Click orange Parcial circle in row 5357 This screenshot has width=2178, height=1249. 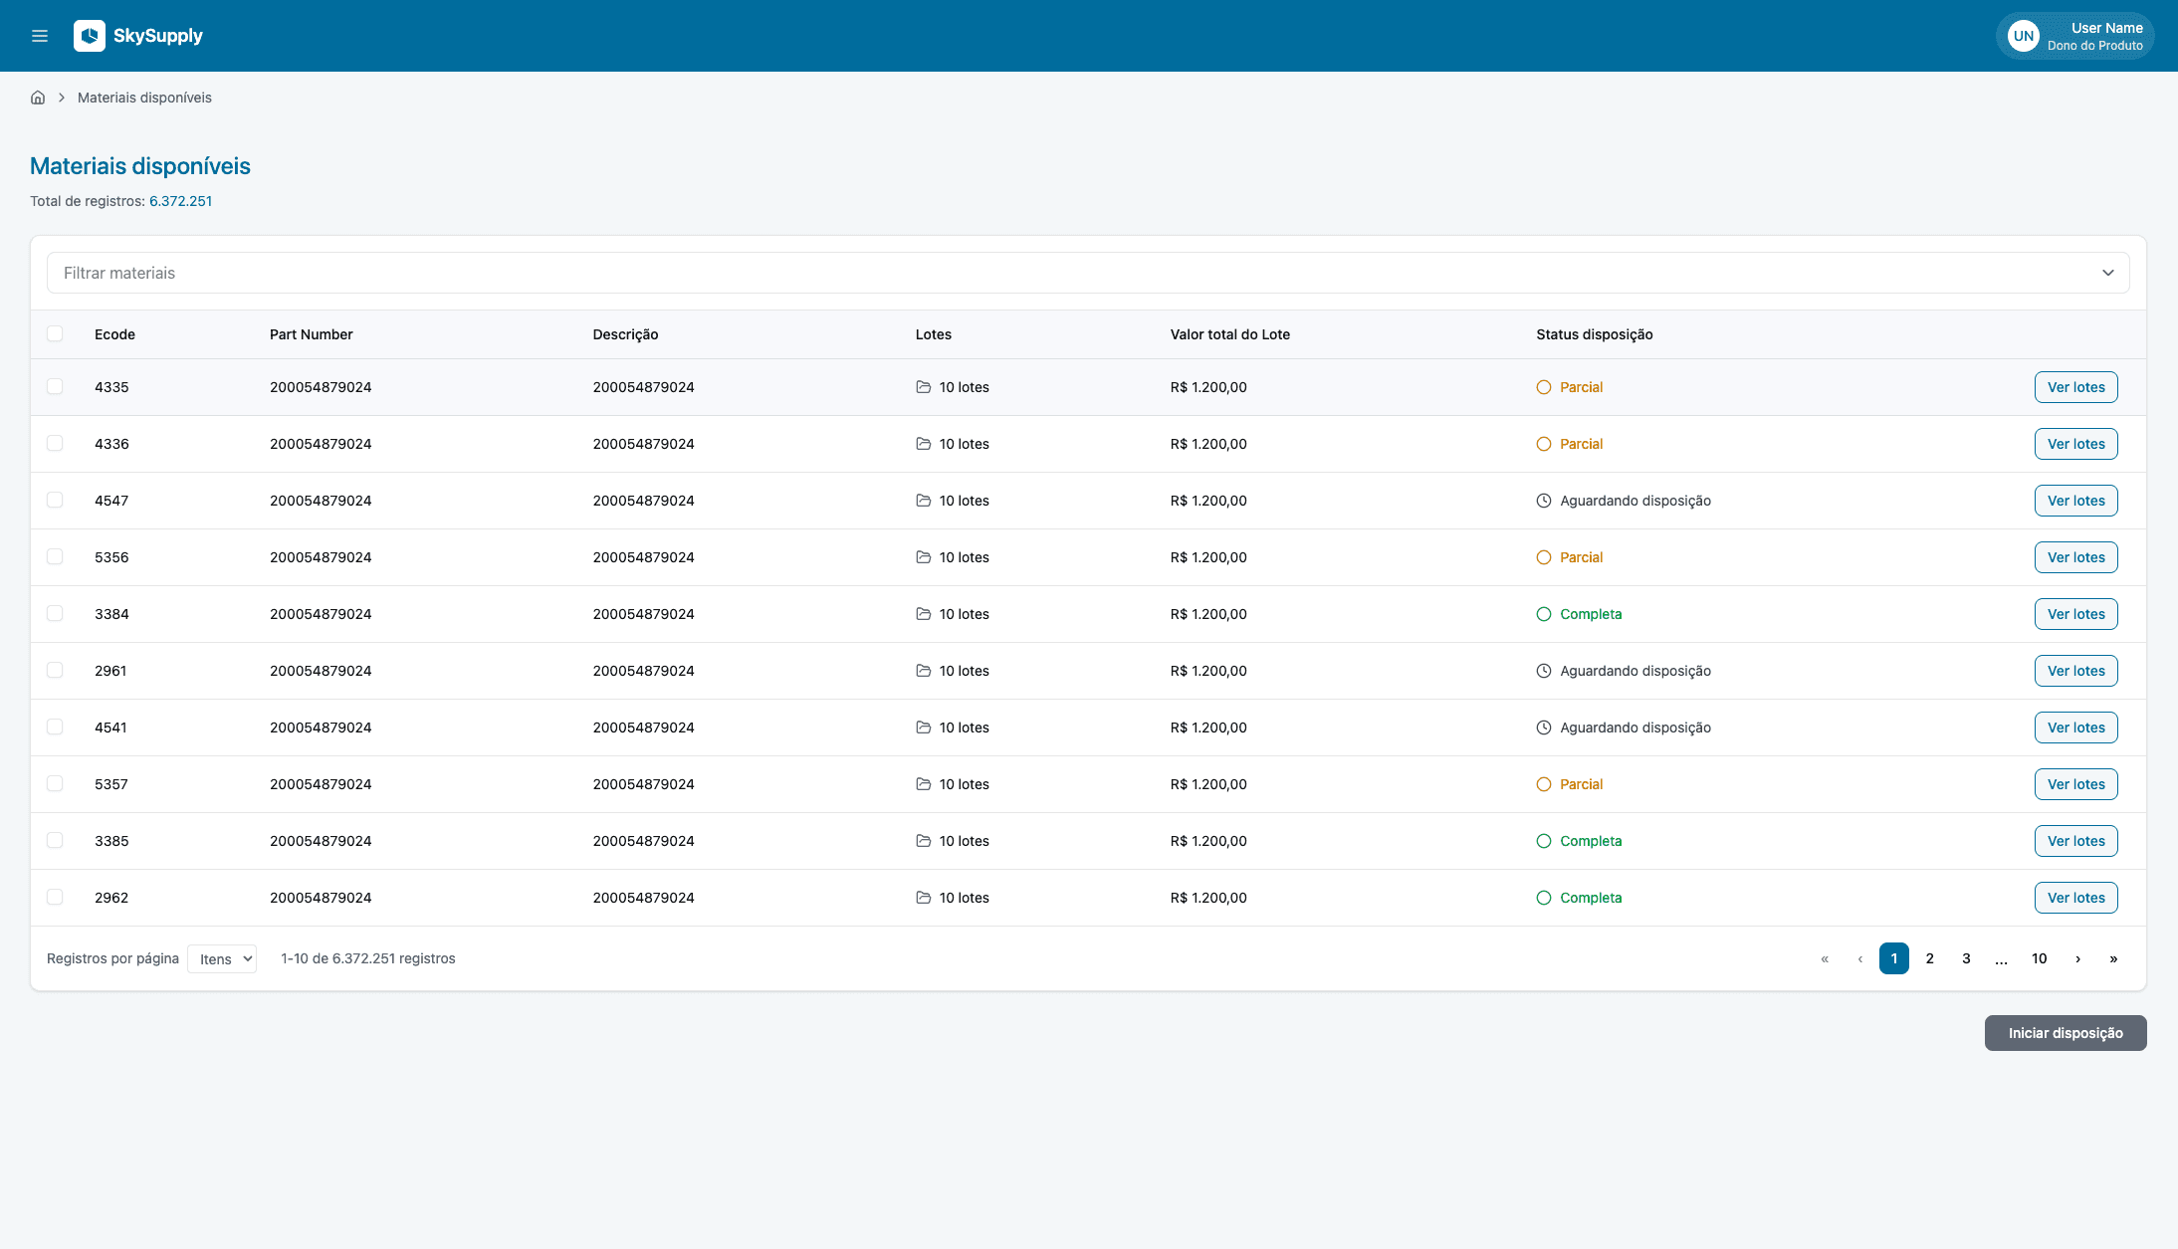tap(1544, 784)
